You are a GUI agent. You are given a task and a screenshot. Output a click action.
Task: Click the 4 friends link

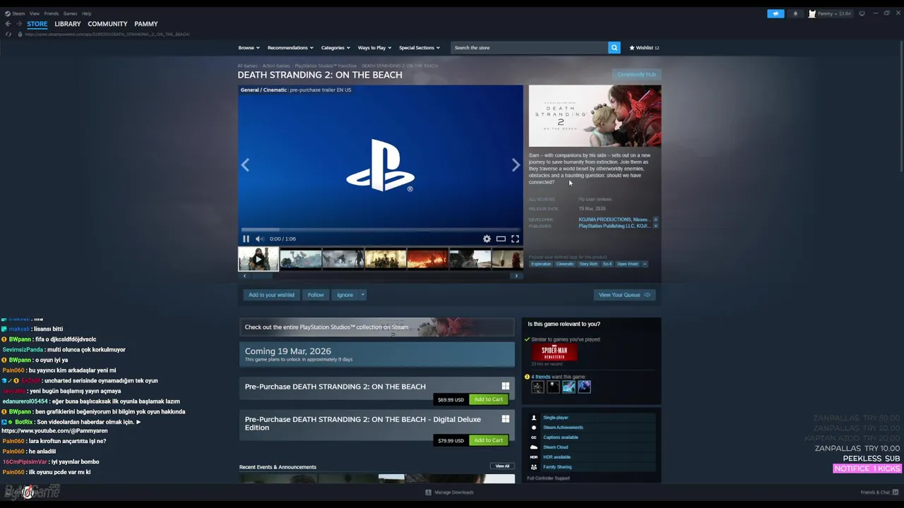[x=541, y=377]
